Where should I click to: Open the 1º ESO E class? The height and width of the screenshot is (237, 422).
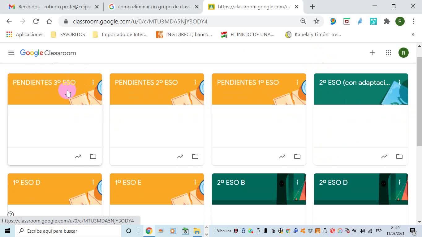(128, 182)
